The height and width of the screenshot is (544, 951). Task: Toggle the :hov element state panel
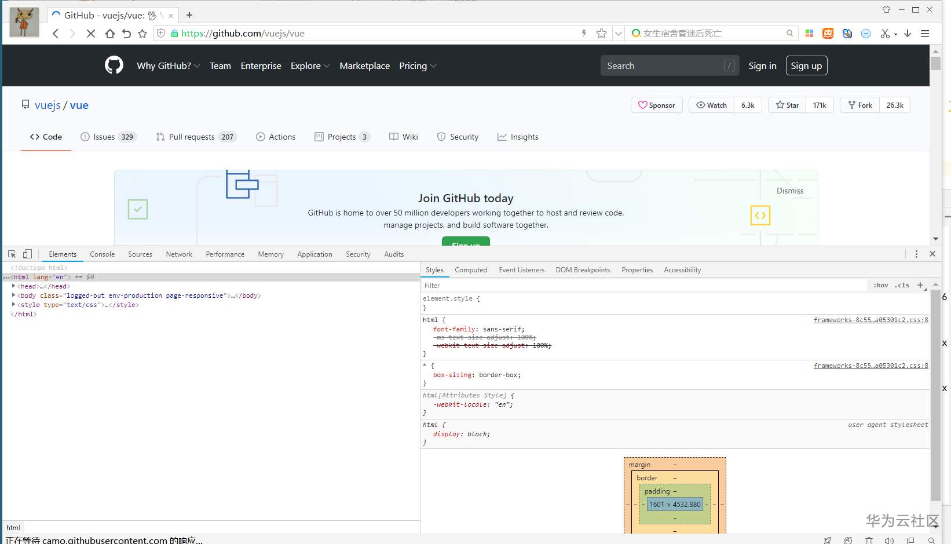[x=881, y=285]
